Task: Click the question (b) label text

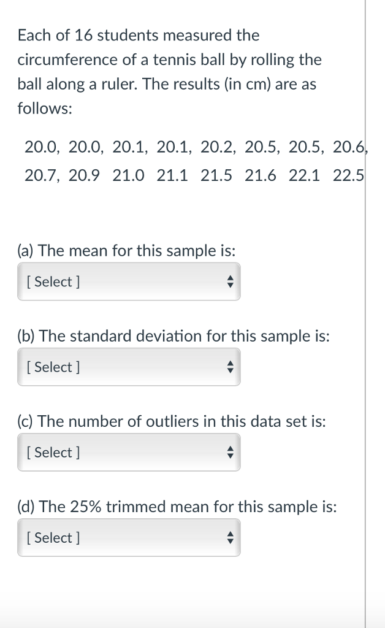Action: tap(173, 335)
